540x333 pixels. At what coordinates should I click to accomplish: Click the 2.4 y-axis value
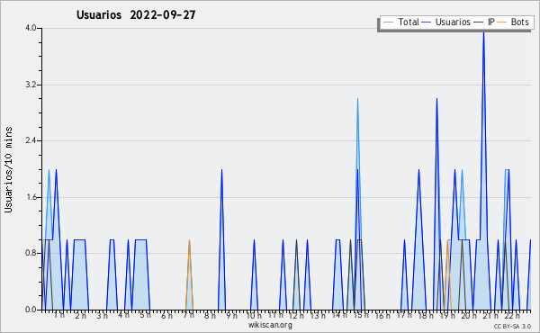[31, 140]
